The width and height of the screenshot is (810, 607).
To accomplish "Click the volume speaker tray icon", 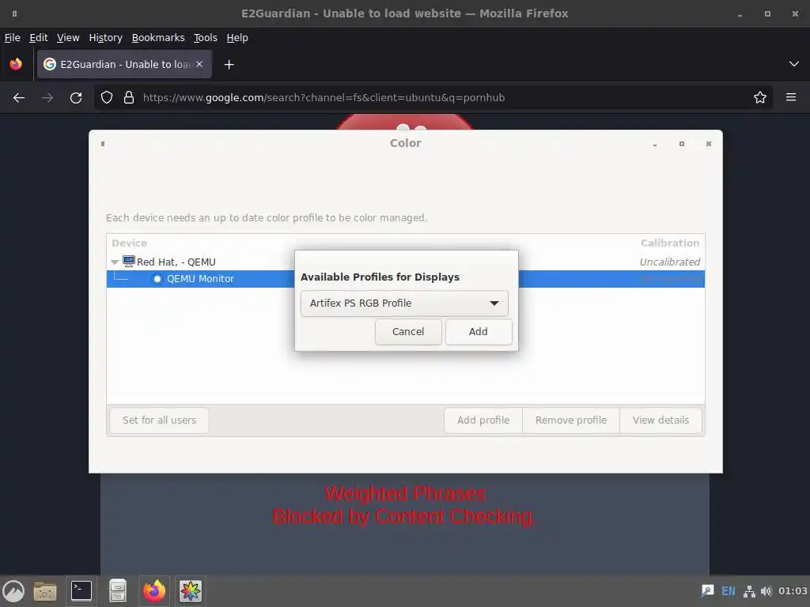I will pyautogui.click(x=766, y=591).
